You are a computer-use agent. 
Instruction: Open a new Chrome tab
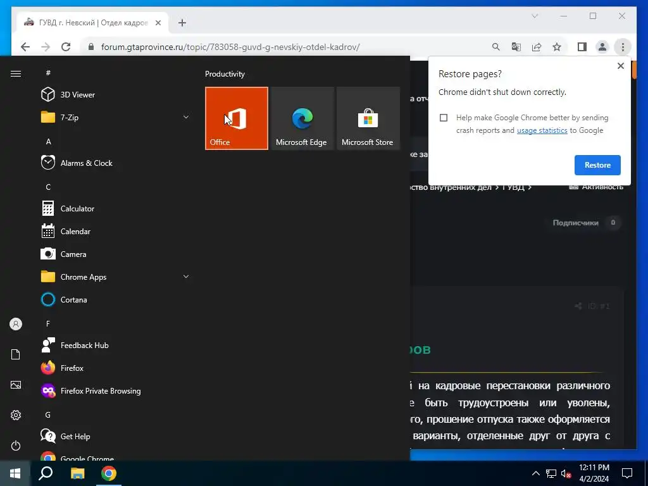(182, 23)
